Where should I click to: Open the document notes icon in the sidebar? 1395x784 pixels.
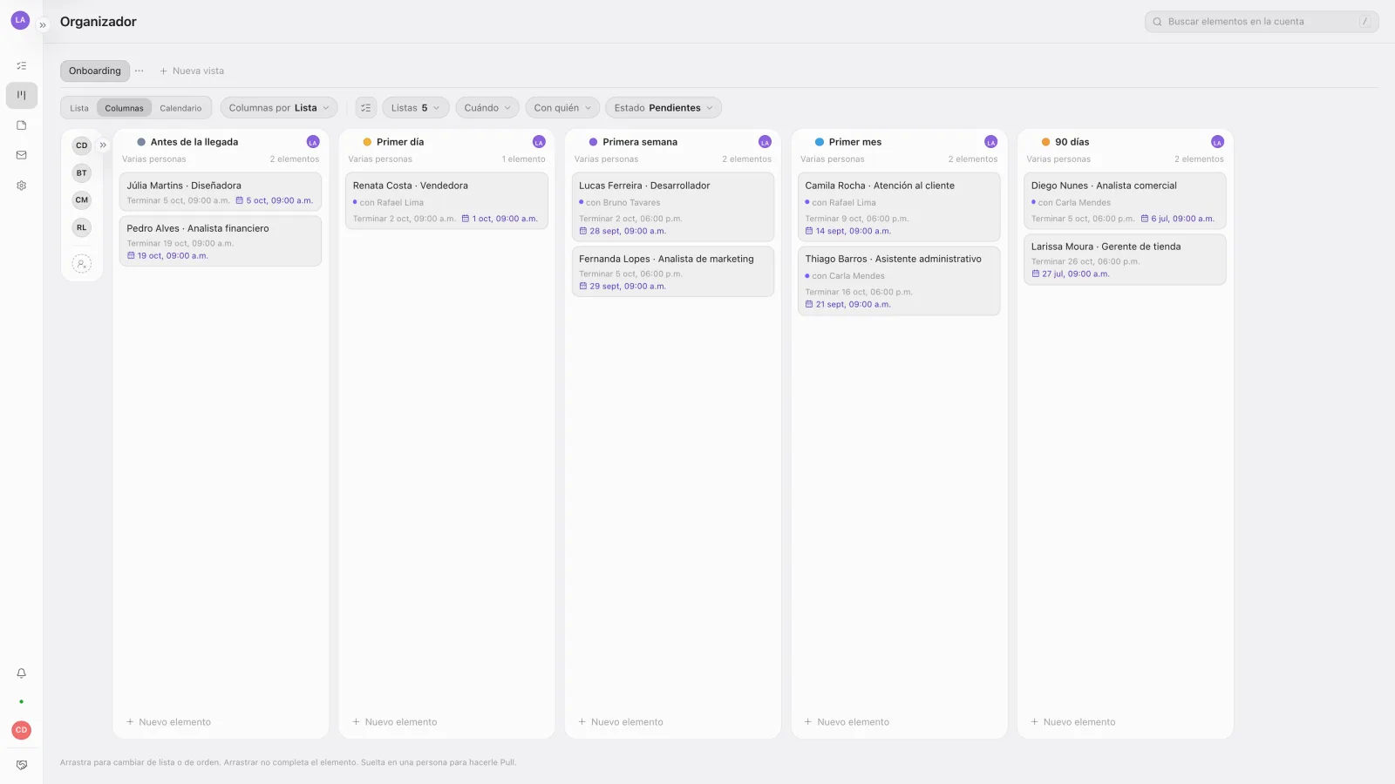click(22, 125)
